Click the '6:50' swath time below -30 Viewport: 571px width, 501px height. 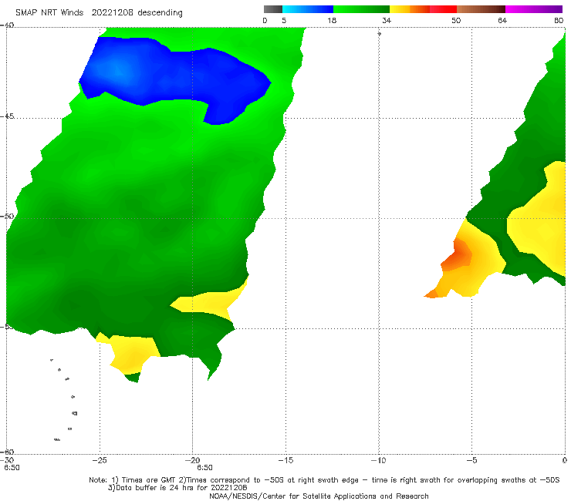12,468
